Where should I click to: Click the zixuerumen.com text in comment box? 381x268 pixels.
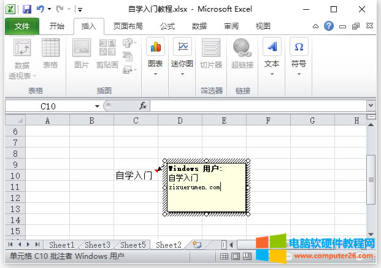pos(194,187)
